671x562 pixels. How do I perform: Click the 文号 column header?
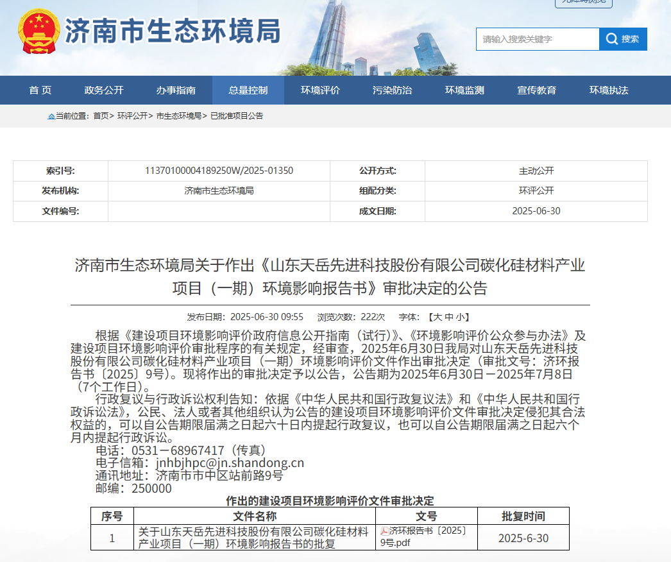[427, 516]
